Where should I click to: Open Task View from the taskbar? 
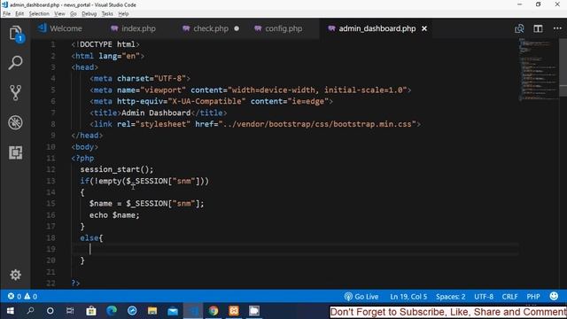pyautogui.click(x=70, y=311)
